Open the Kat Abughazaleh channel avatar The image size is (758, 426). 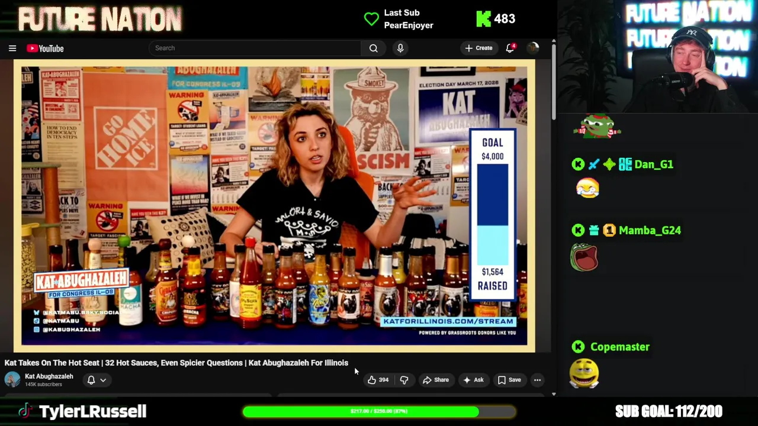coord(12,380)
